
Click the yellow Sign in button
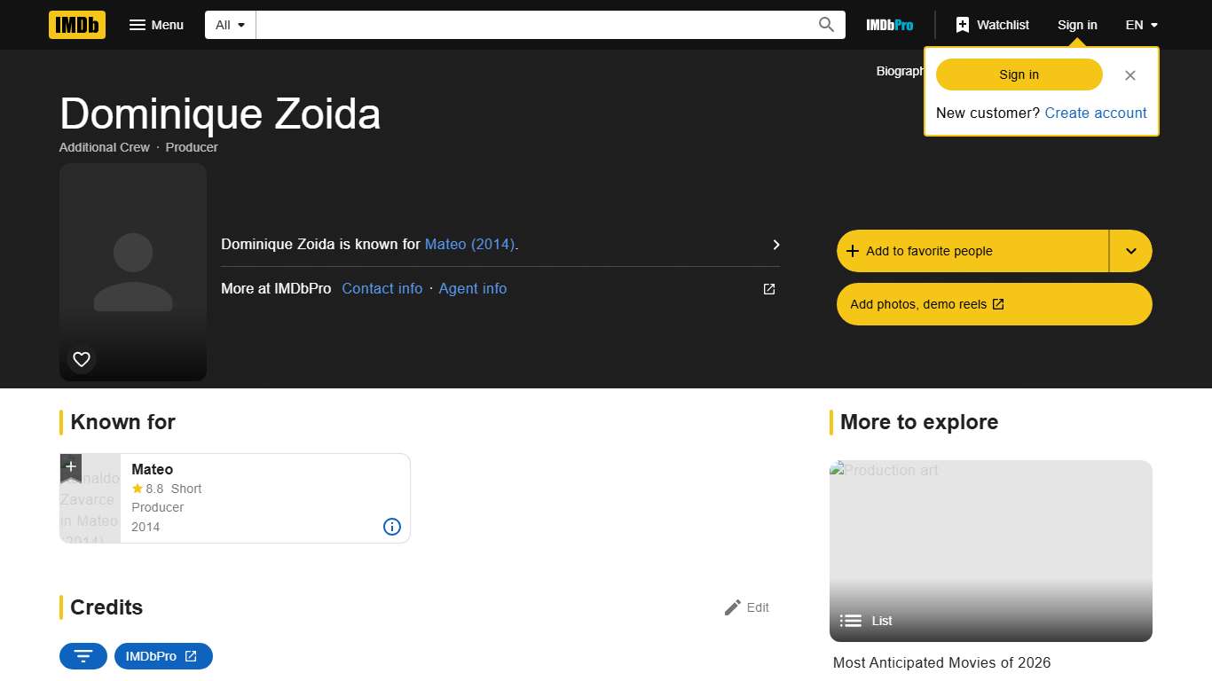[x=1018, y=74]
